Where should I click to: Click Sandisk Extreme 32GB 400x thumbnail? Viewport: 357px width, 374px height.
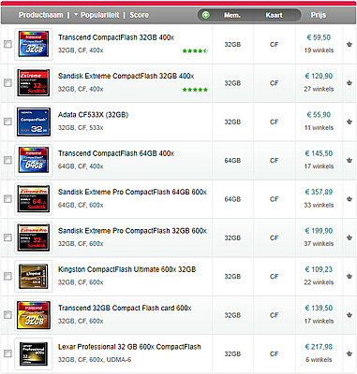[34, 82]
